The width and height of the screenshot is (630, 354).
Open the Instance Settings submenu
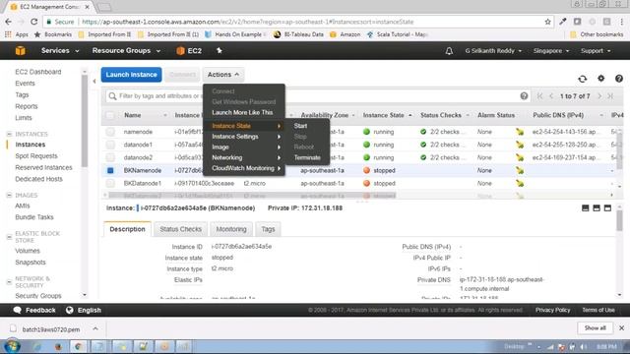tap(244, 137)
